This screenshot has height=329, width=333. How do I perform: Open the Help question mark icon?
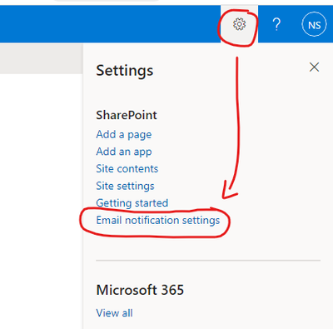tap(276, 24)
